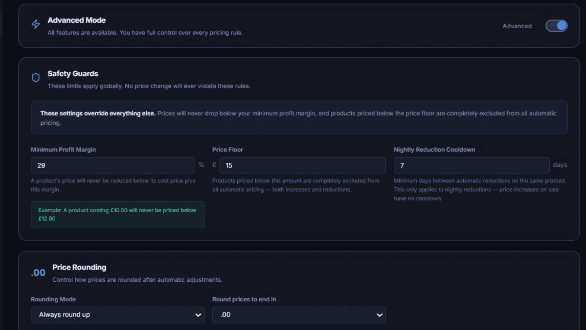The height and width of the screenshot is (330, 586).
Task: Click the green example price note
Action: coord(118,214)
